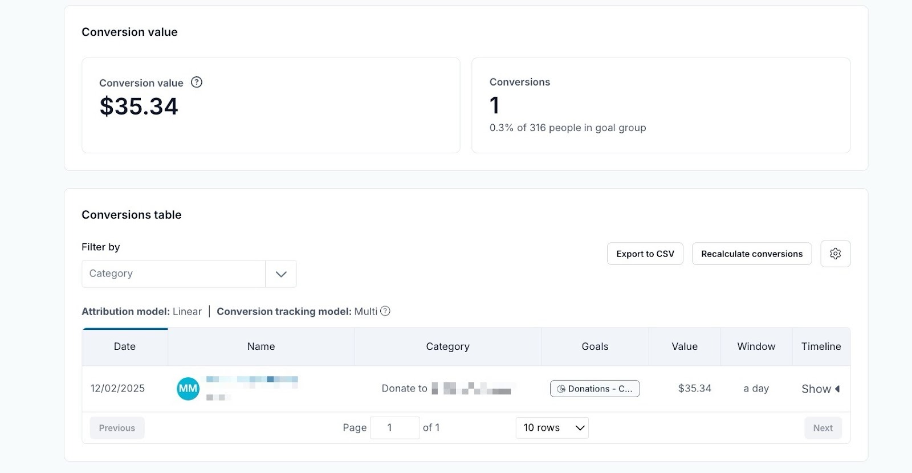Screen dimensions: 912x473
Task: Click the Category column header
Action: pyautogui.click(x=447, y=346)
